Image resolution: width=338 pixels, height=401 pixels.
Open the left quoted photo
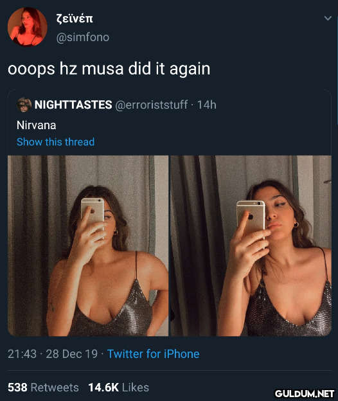(88, 245)
